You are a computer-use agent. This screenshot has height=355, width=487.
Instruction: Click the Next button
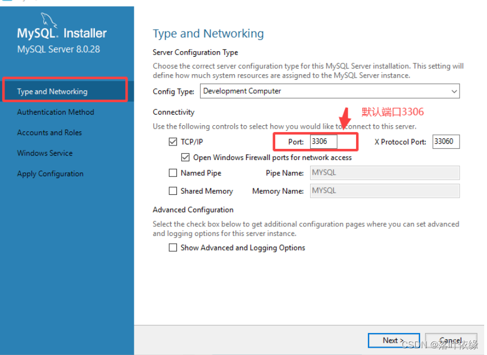point(394,340)
